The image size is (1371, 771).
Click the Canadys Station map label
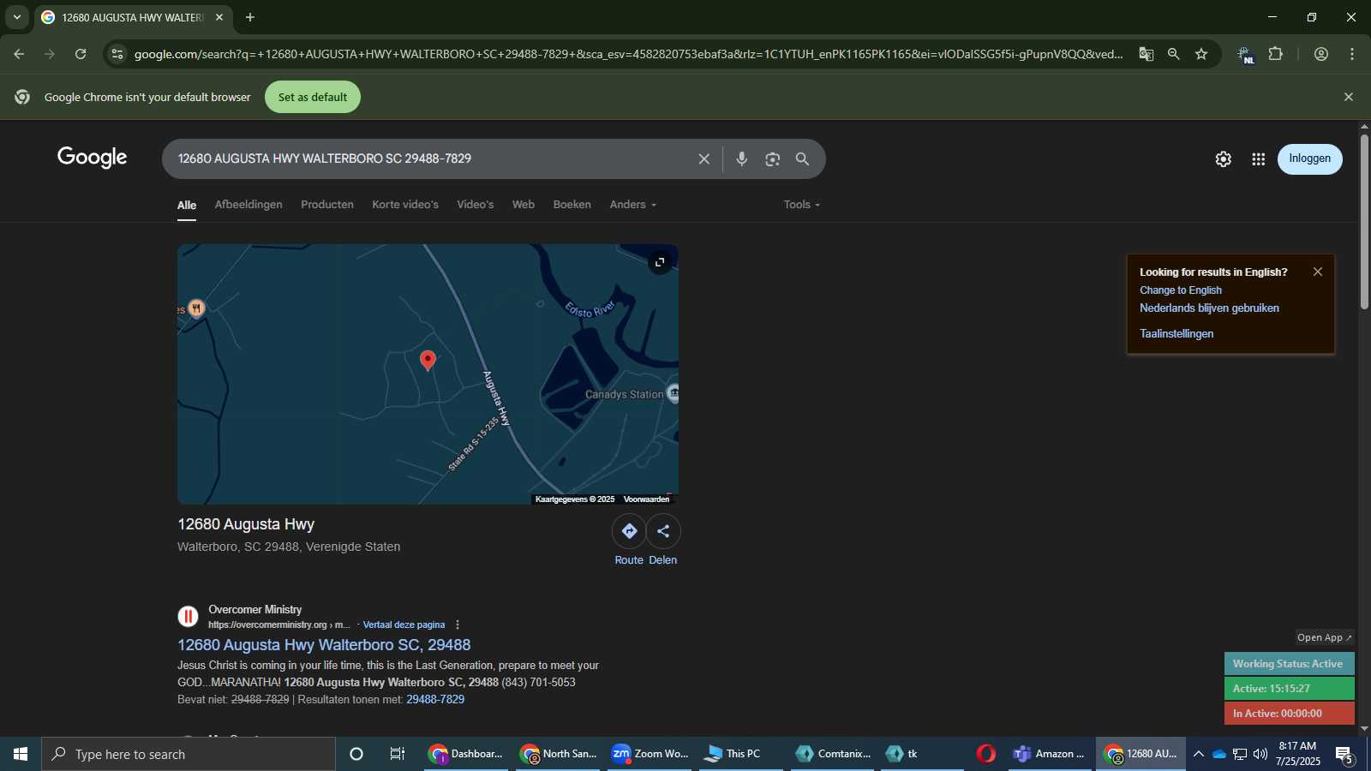point(624,395)
